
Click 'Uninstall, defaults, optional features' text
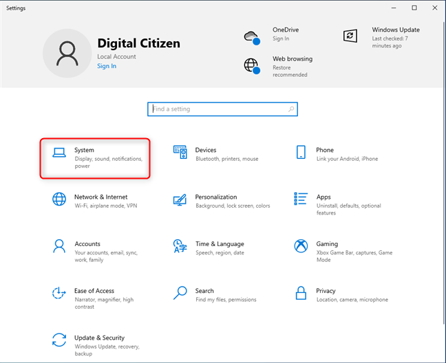[x=349, y=209]
